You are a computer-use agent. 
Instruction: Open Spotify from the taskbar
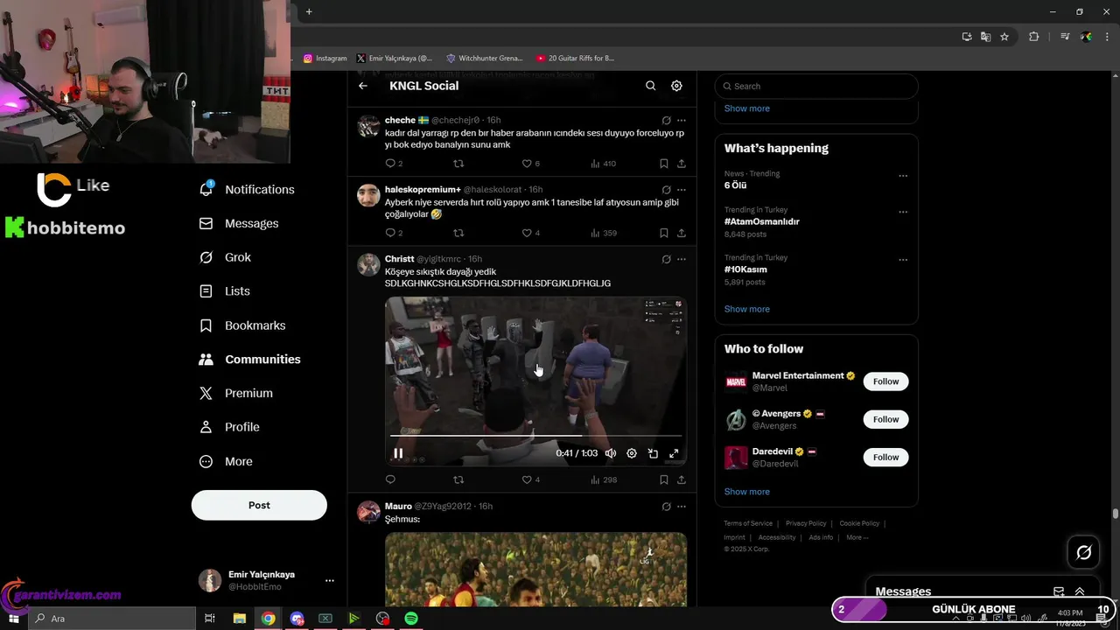(411, 619)
